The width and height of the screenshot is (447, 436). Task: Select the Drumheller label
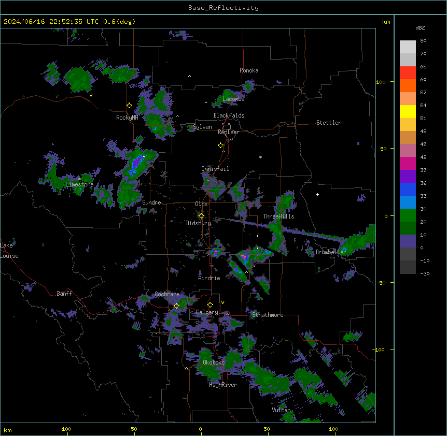pos(331,252)
